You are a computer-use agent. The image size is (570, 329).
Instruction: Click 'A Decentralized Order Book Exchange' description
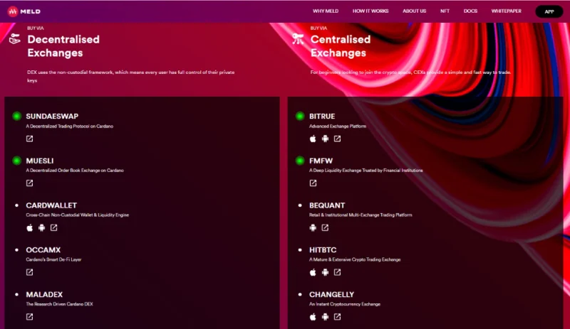(x=75, y=171)
